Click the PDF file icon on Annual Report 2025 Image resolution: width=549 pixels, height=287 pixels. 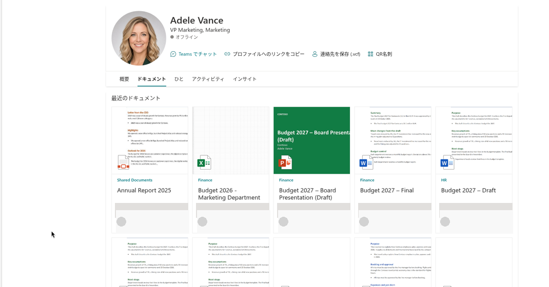pyautogui.click(x=123, y=162)
